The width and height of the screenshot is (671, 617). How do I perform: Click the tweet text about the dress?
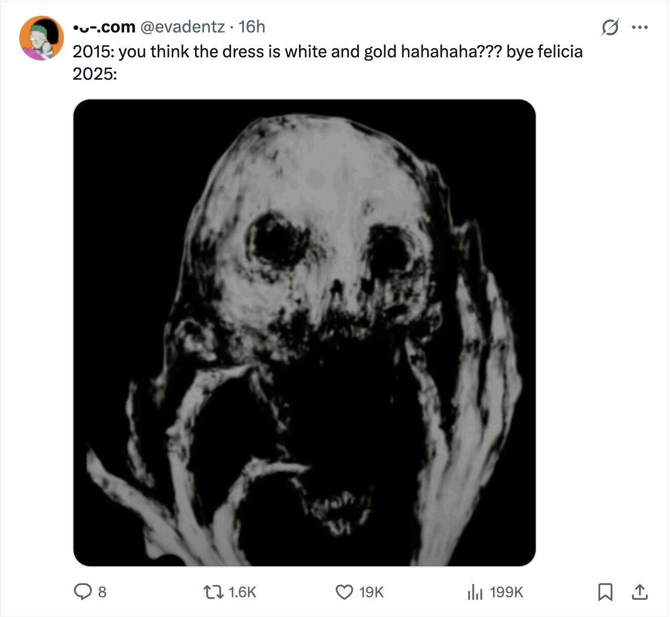click(x=284, y=52)
